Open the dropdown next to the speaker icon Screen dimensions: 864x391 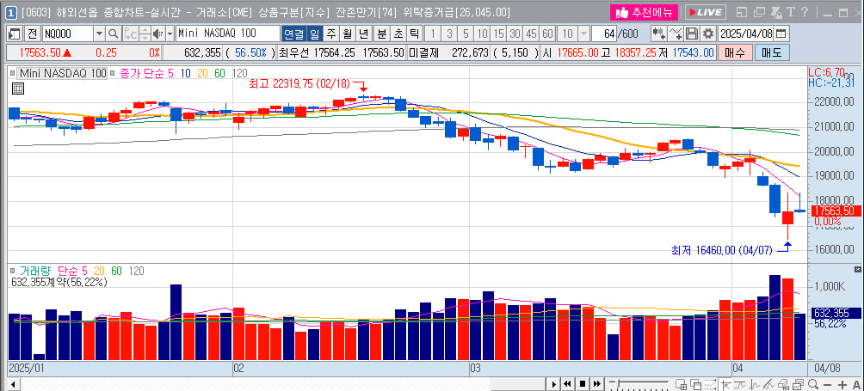point(170,34)
